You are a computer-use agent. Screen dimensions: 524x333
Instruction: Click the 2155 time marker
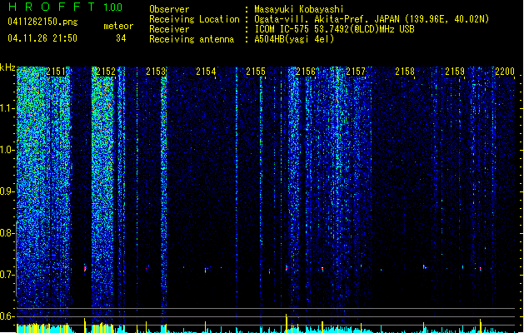pyautogui.click(x=256, y=72)
